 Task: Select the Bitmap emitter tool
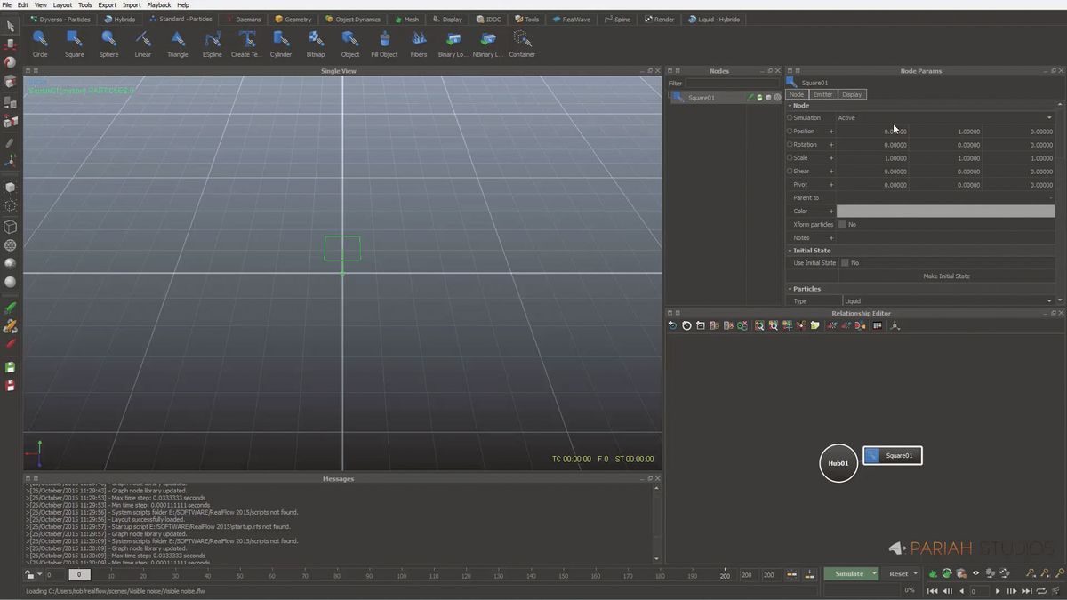pyautogui.click(x=316, y=42)
